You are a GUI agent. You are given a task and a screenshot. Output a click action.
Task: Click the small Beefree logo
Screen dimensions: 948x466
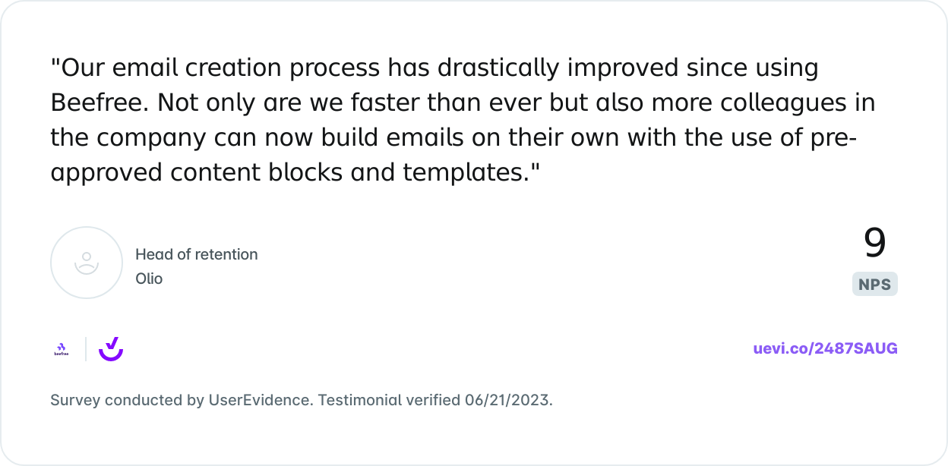click(x=62, y=349)
